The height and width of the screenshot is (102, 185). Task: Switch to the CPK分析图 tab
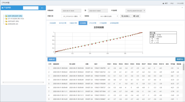click(x=92, y=23)
